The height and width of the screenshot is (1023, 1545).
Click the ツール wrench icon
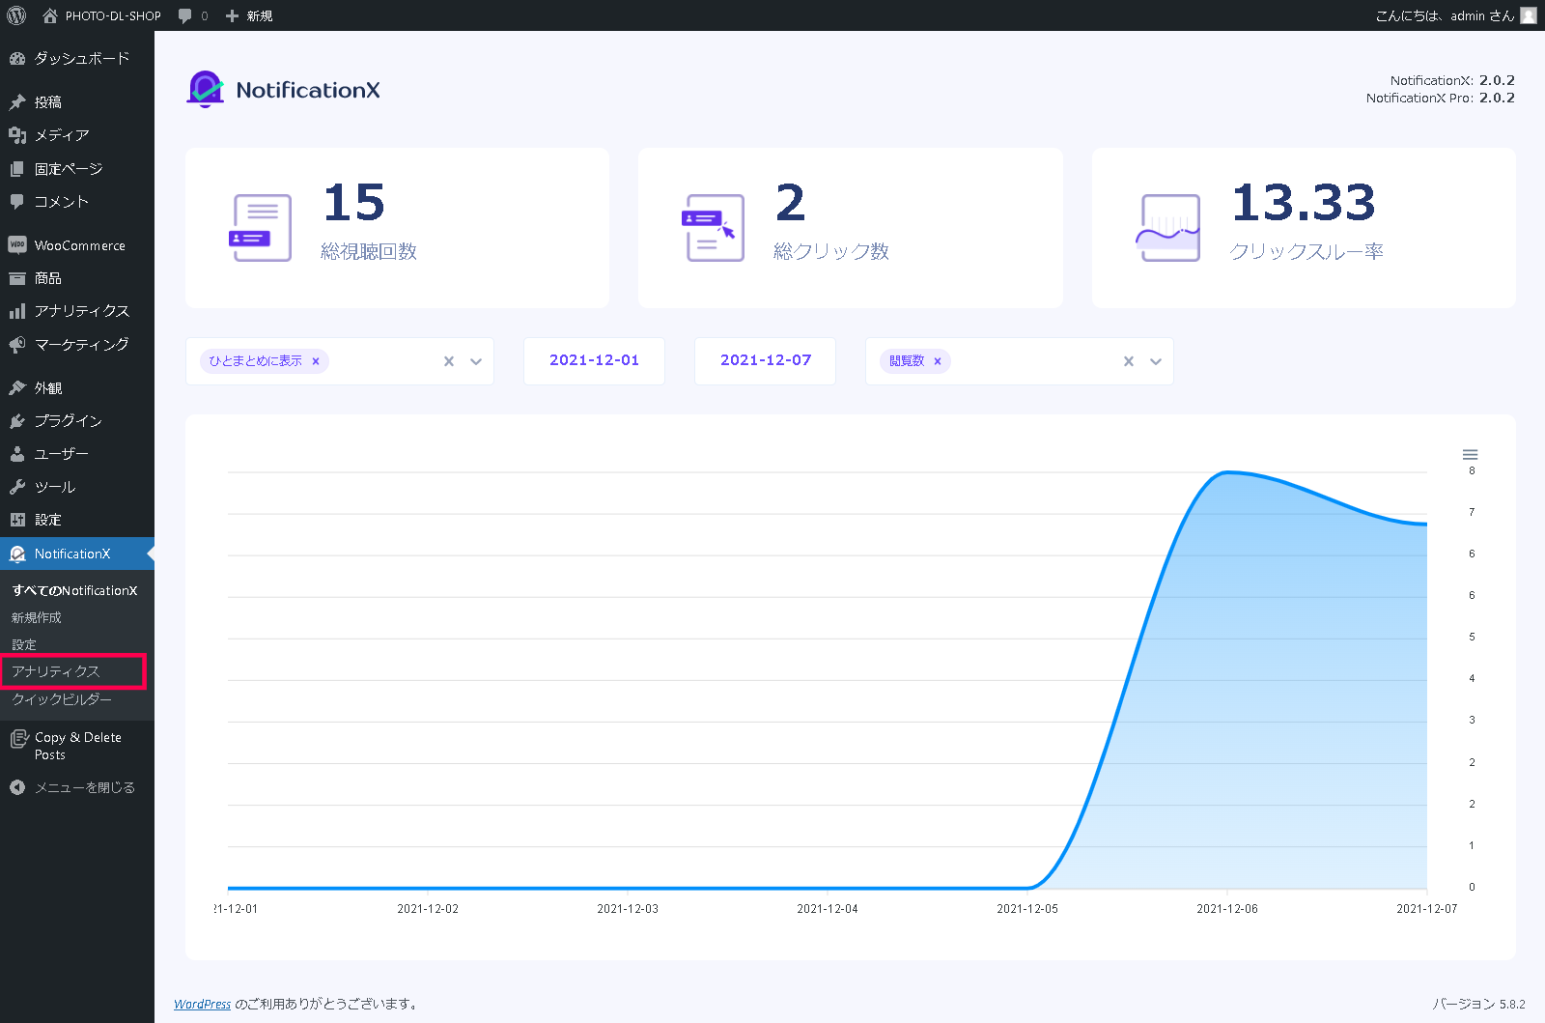pos(17,487)
